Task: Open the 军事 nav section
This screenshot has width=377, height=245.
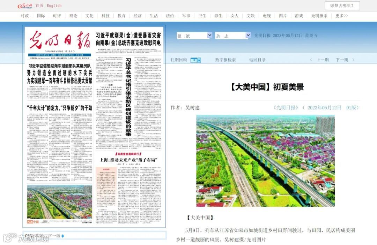Action: (x=186, y=16)
